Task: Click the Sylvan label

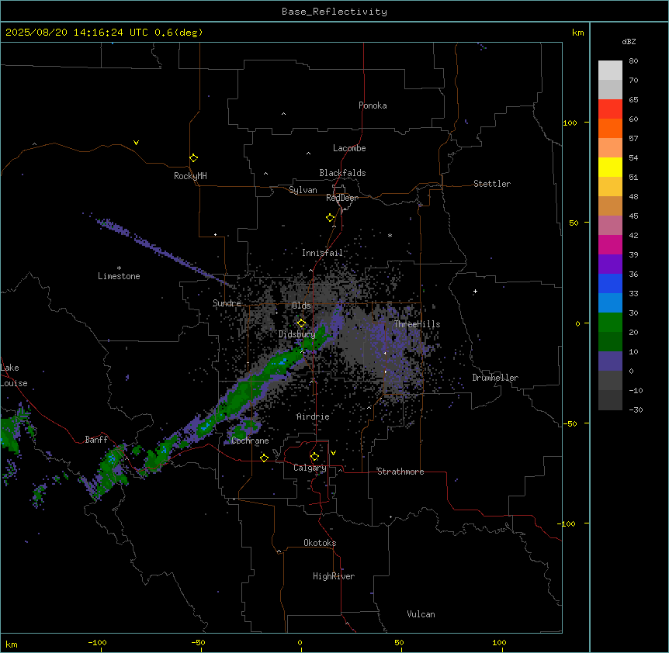Action: pos(303,190)
